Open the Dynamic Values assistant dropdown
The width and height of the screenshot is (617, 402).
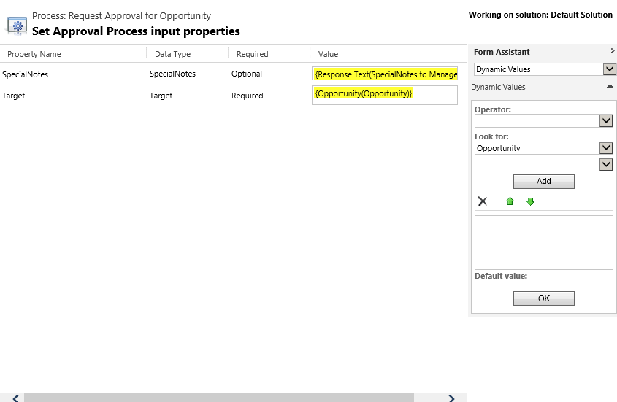(609, 69)
